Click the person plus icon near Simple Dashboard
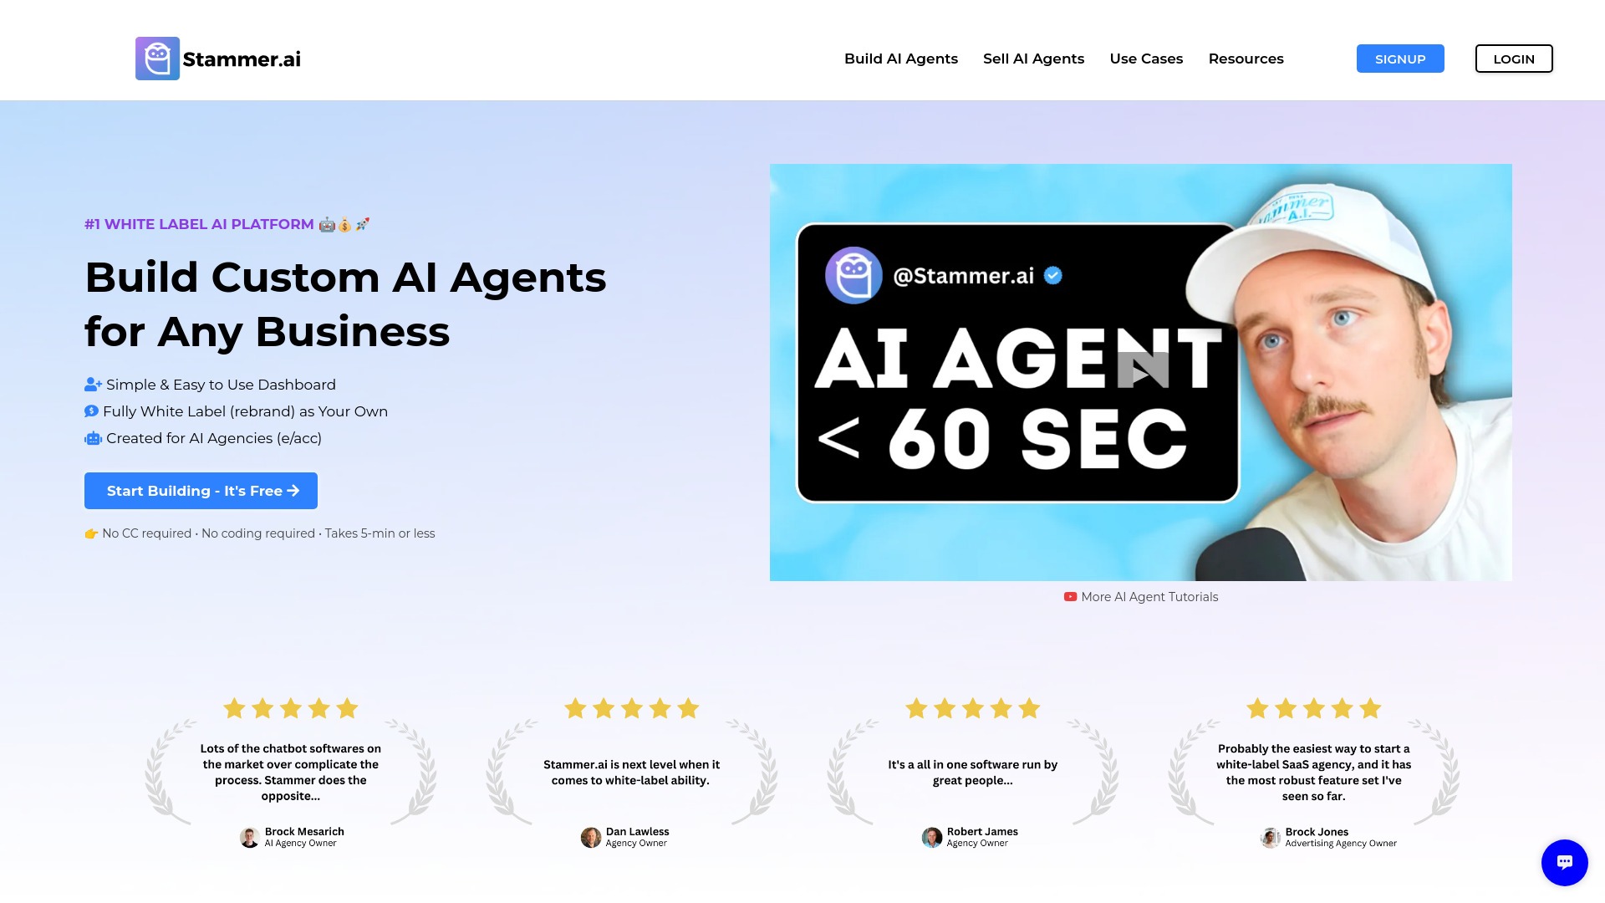Image resolution: width=1605 pixels, height=903 pixels. pos(93,384)
